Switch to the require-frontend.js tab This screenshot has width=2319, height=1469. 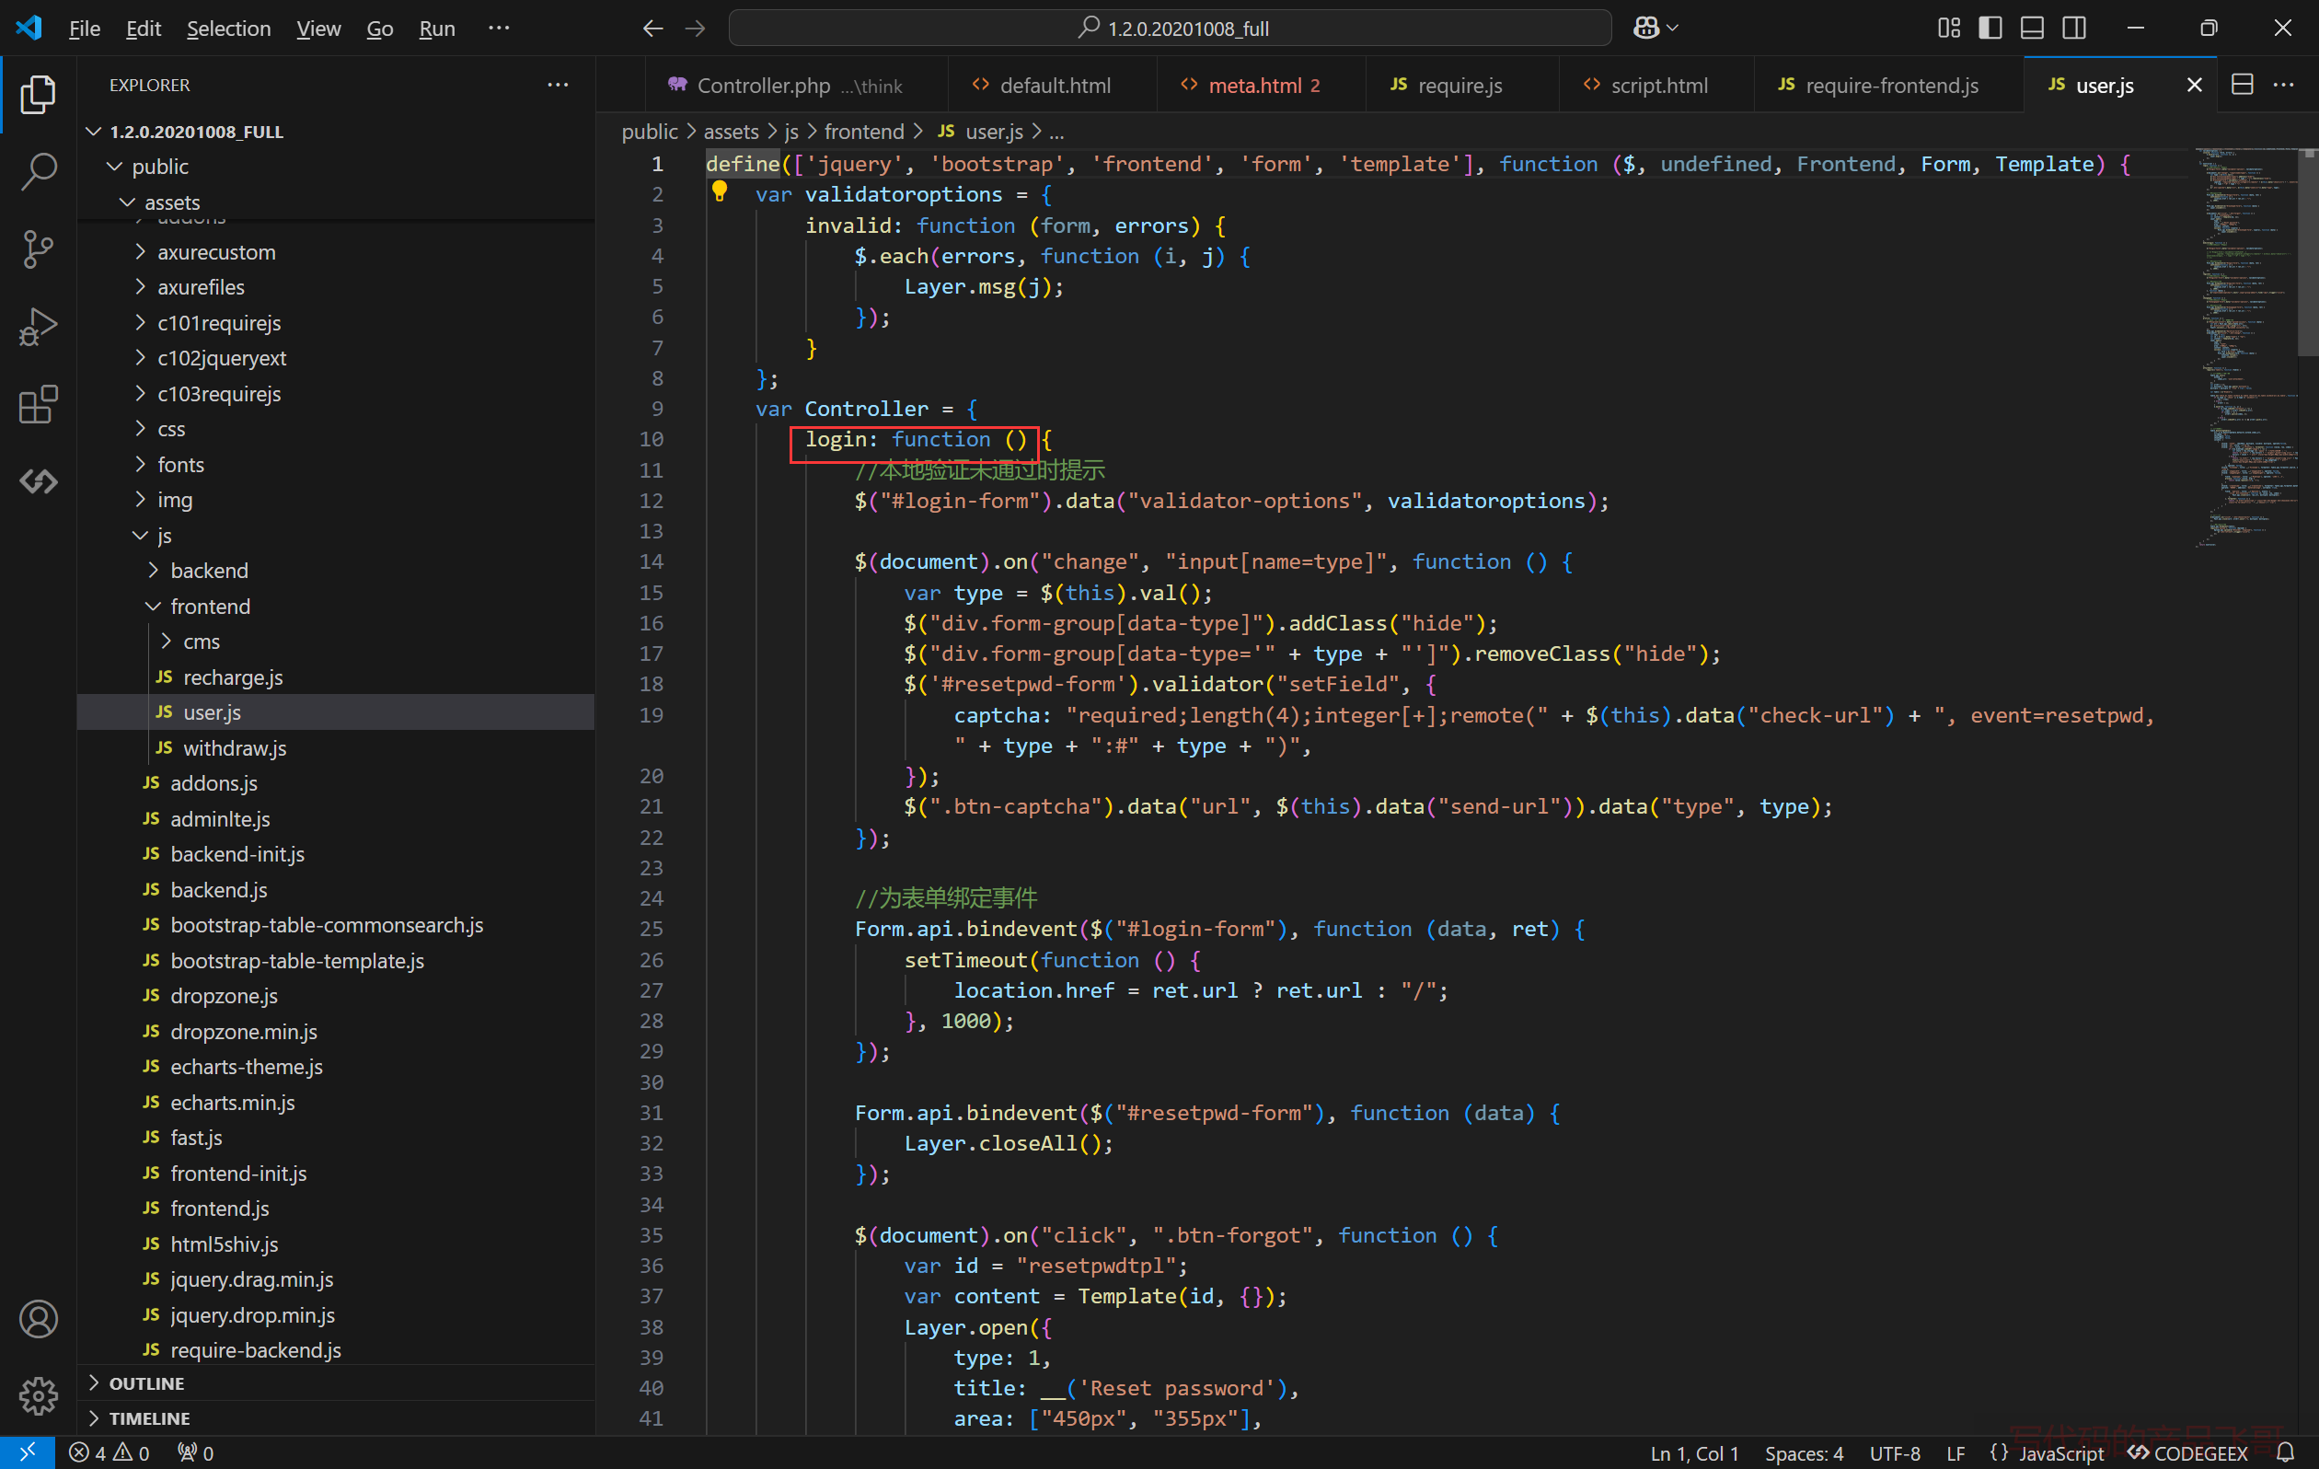(1888, 85)
